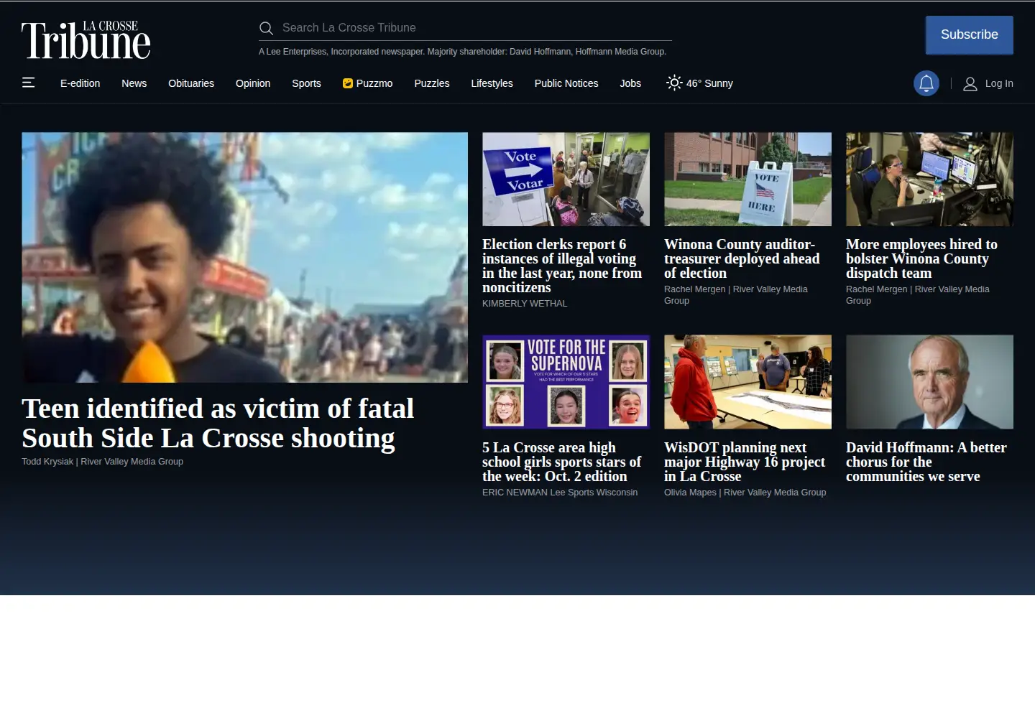1035x718 pixels.
Task: Click Rachel Mergen byline under auditor-treasurer article
Action: pyautogui.click(x=736, y=295)
